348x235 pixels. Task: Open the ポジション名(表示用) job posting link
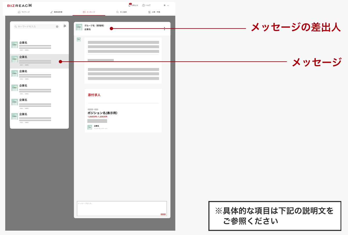[102, 113]
